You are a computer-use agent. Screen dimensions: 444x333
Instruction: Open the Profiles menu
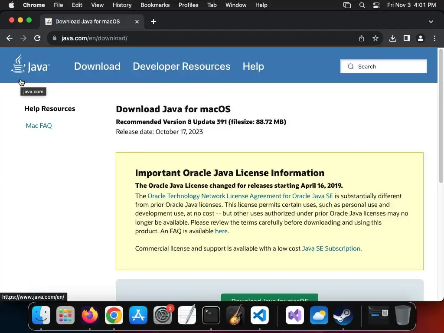[x=188, y=5]
